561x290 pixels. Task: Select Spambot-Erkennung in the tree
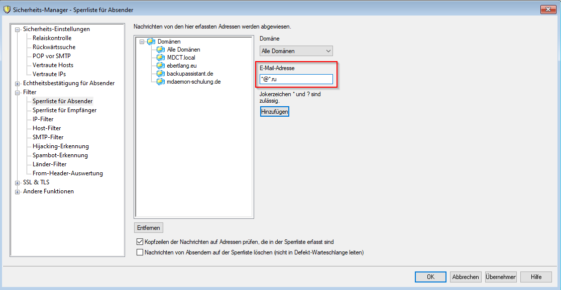coord(60,155)
